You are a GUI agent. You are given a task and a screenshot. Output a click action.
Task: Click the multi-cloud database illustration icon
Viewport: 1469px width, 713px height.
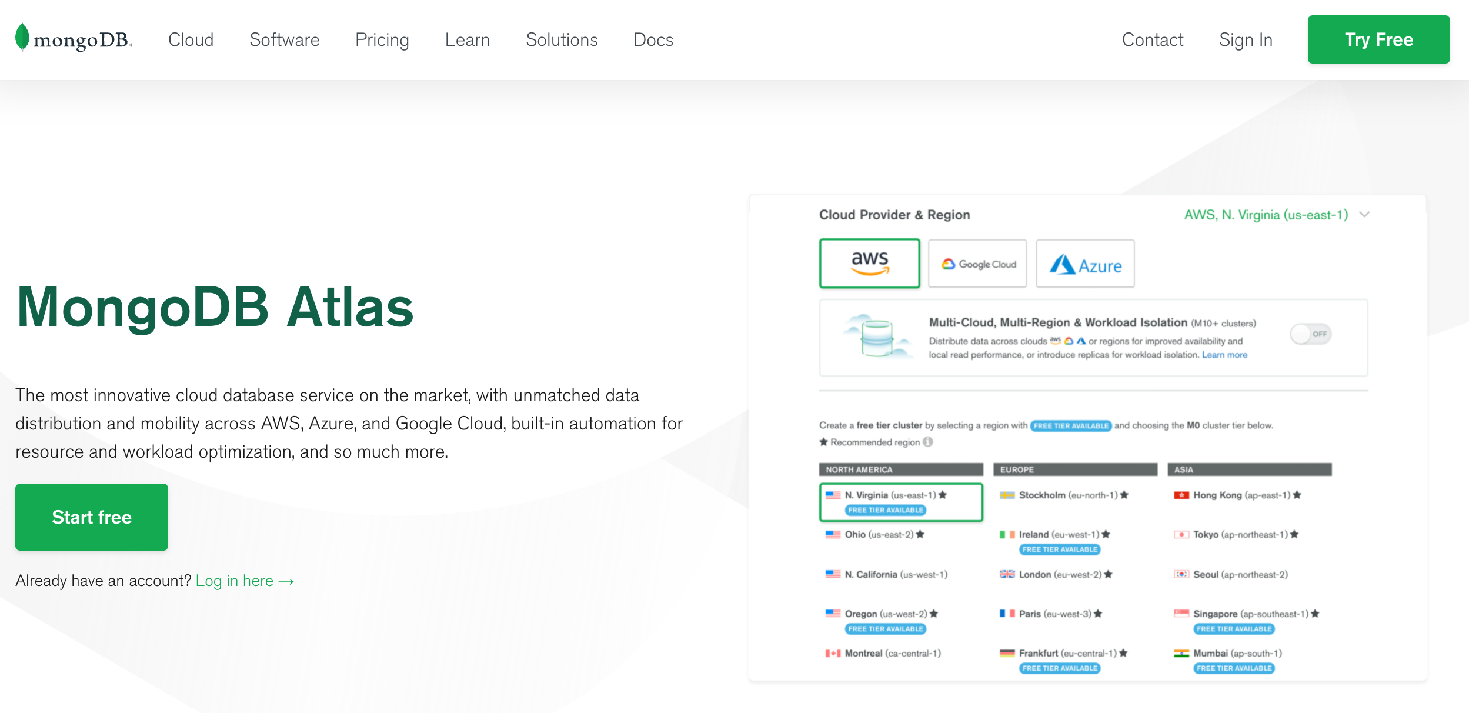click(x=877, y=337)
